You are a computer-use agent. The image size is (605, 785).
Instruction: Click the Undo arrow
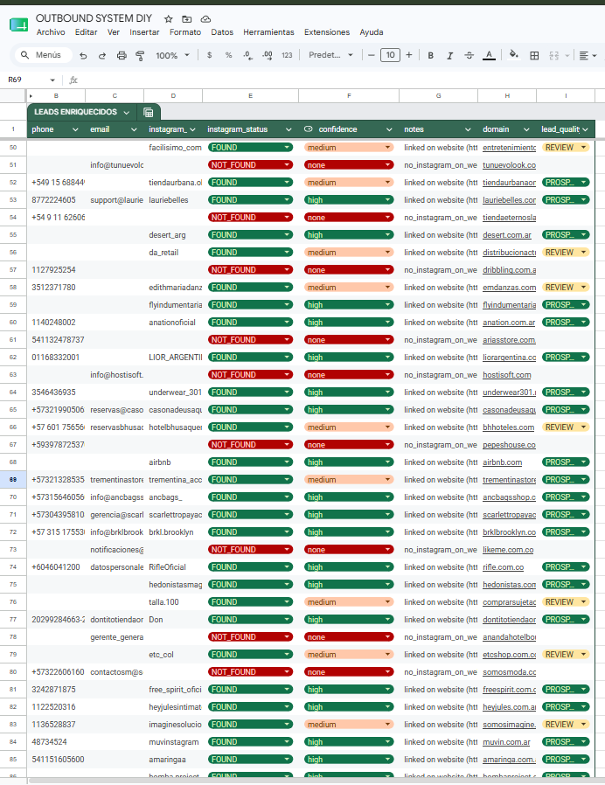coord(83,56)
